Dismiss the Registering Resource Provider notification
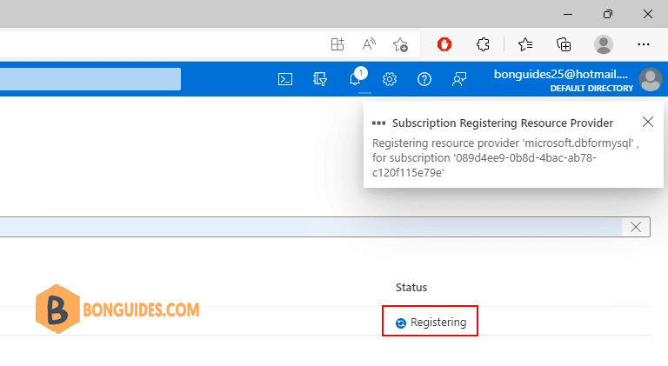 (647, 123)
